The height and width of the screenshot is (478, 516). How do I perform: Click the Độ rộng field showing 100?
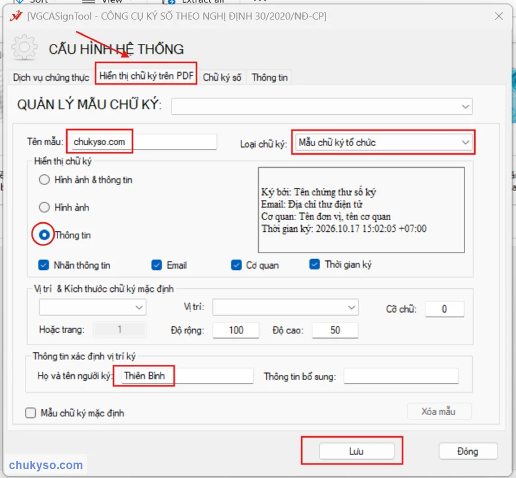[x=236, y=330]
